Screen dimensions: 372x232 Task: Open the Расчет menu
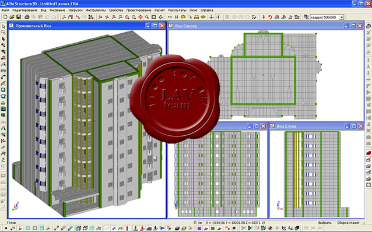click(160, 10)
